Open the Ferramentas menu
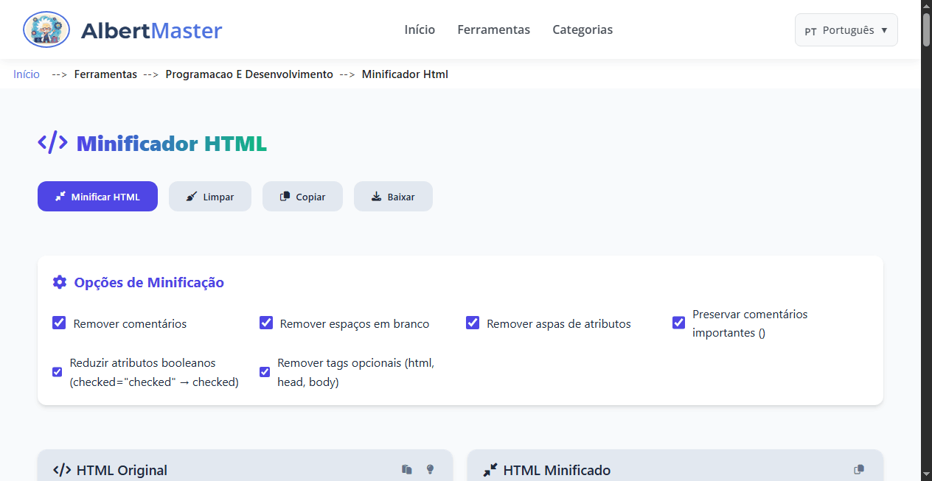The image size is (932, 481). point(493,29)
